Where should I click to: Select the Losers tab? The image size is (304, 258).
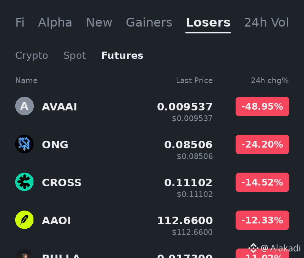(x=208, y=22)
